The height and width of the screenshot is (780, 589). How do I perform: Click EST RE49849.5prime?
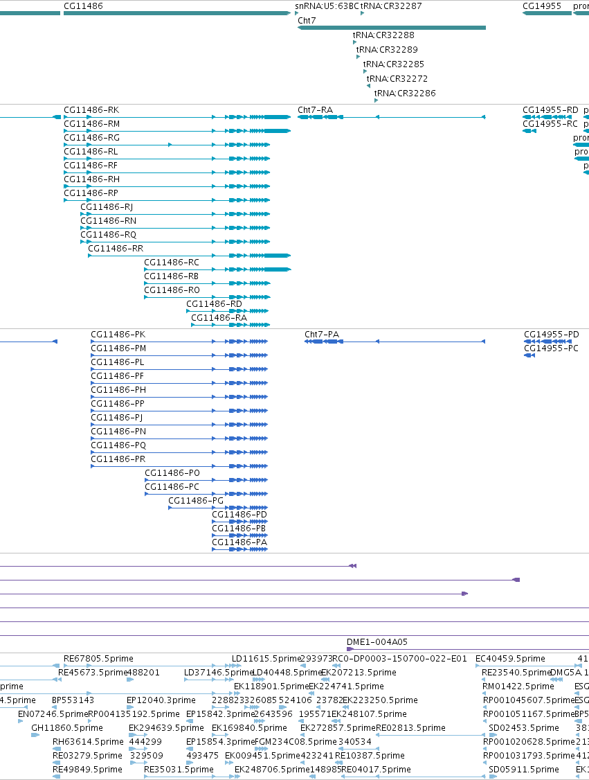point(87,770)
